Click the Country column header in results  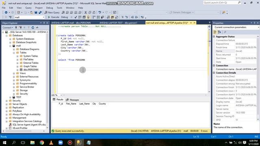click(102, 104)
